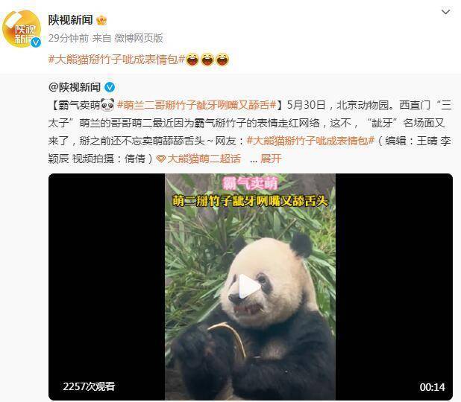461x402 pixels.
Task: Click the panda emoji after 霸气卖萌
Action: [107, 105]
